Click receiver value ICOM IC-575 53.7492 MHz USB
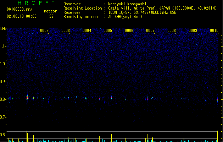This screenshot has width=223, height=142. coord(143,12)
